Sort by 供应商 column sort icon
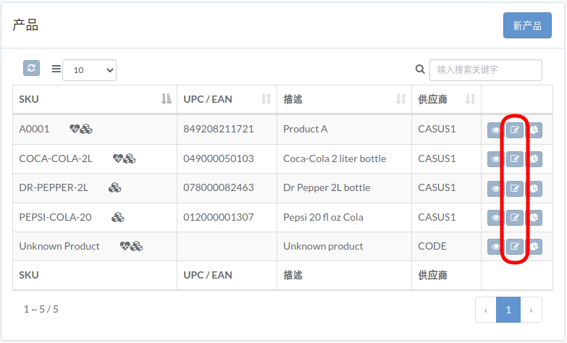 (470, 99)
